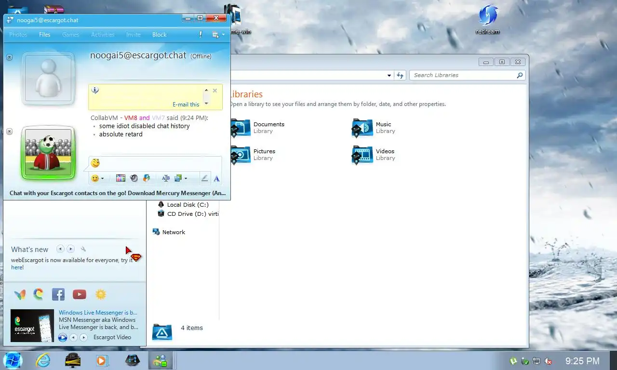The image size is (617, 370).
Task: Open 'Windows Live Messenger is b...' headline link
Action: (x=98, y=313)
